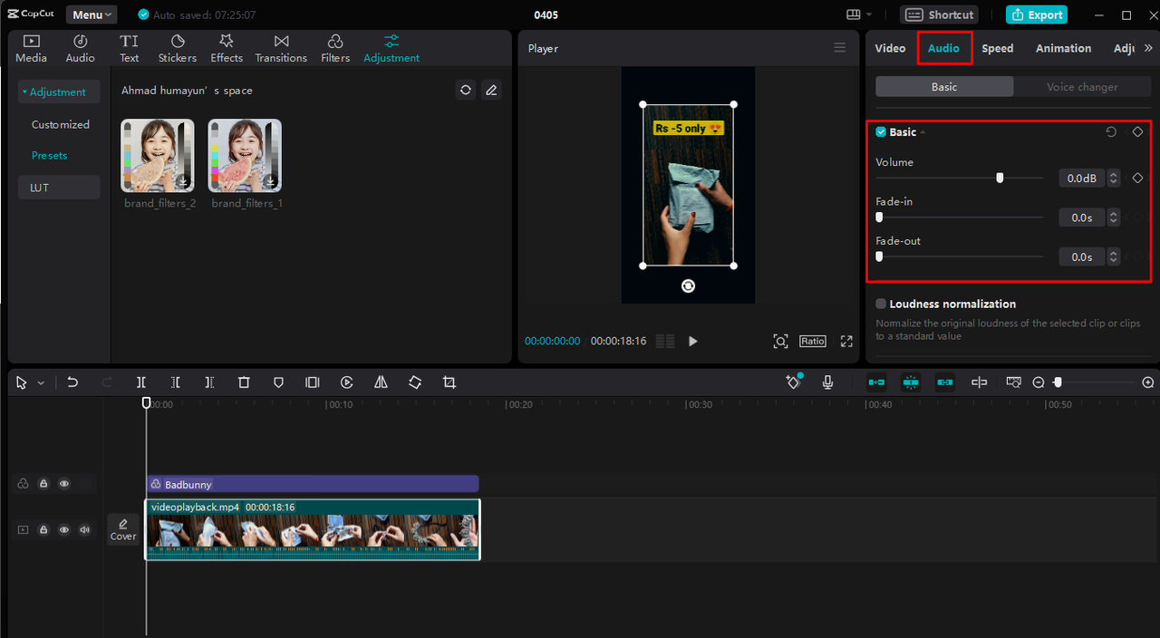Open the layout dropdown arrow in title bar

point(869,14)
